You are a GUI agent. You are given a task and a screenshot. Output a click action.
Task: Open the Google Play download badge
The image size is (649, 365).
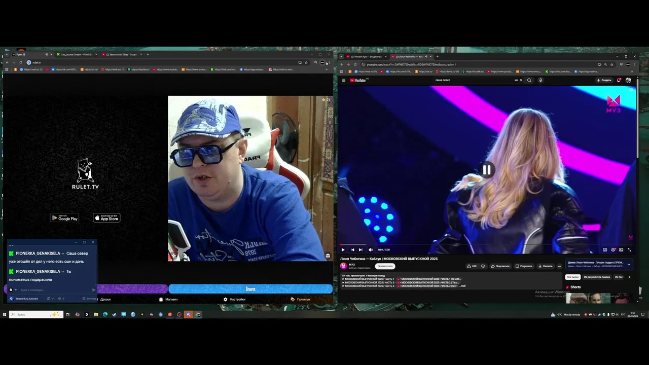tap(64, 218)
